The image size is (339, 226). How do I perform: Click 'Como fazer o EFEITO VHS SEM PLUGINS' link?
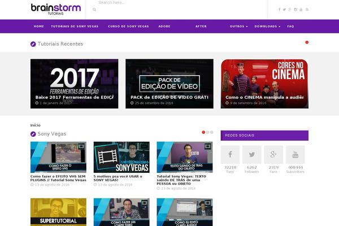coord(58,178)
